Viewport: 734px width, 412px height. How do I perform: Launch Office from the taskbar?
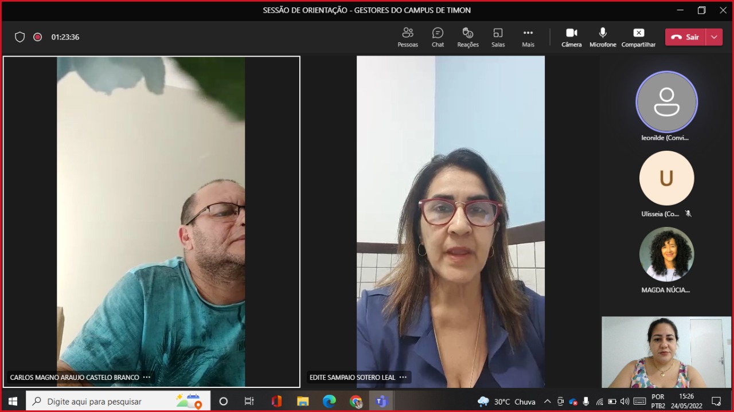coord(276,401)
